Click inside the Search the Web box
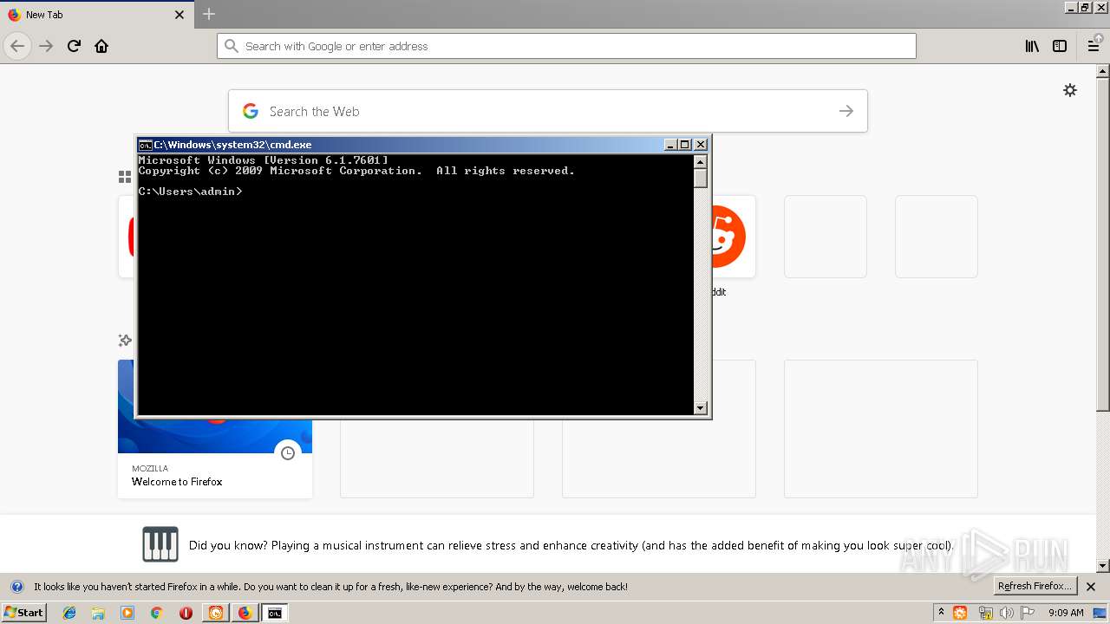 (x=548, y=111)
